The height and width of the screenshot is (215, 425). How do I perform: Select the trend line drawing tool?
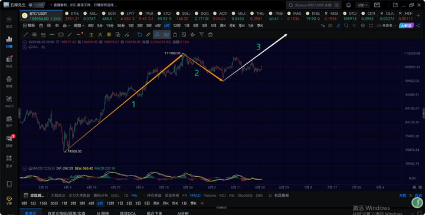point(25,35)
